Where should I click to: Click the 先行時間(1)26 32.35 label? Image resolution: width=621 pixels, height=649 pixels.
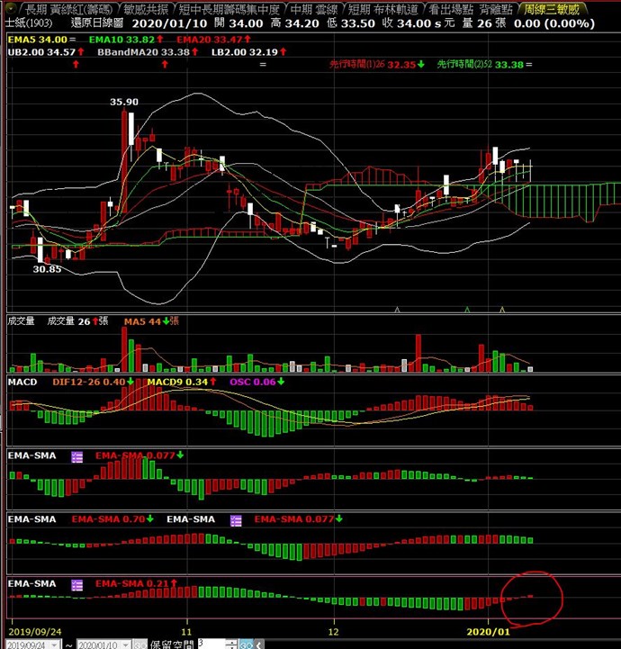pyautogui.click(x=373, y=65)
